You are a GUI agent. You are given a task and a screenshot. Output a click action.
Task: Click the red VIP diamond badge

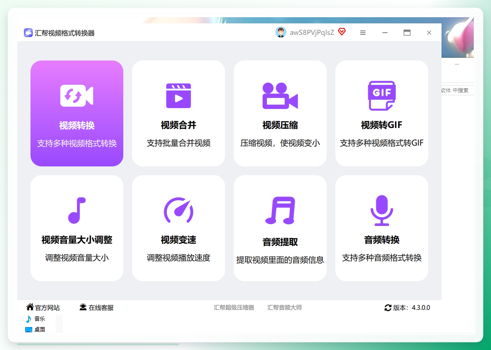(342, 32)
